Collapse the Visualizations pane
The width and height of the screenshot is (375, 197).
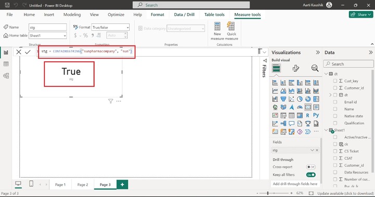[x=318, y=52]
